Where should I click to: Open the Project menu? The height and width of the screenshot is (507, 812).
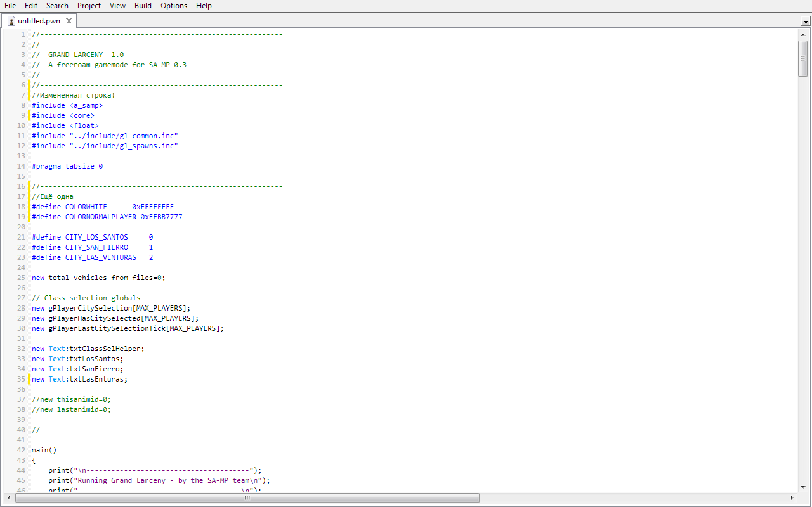coord(89,6)
